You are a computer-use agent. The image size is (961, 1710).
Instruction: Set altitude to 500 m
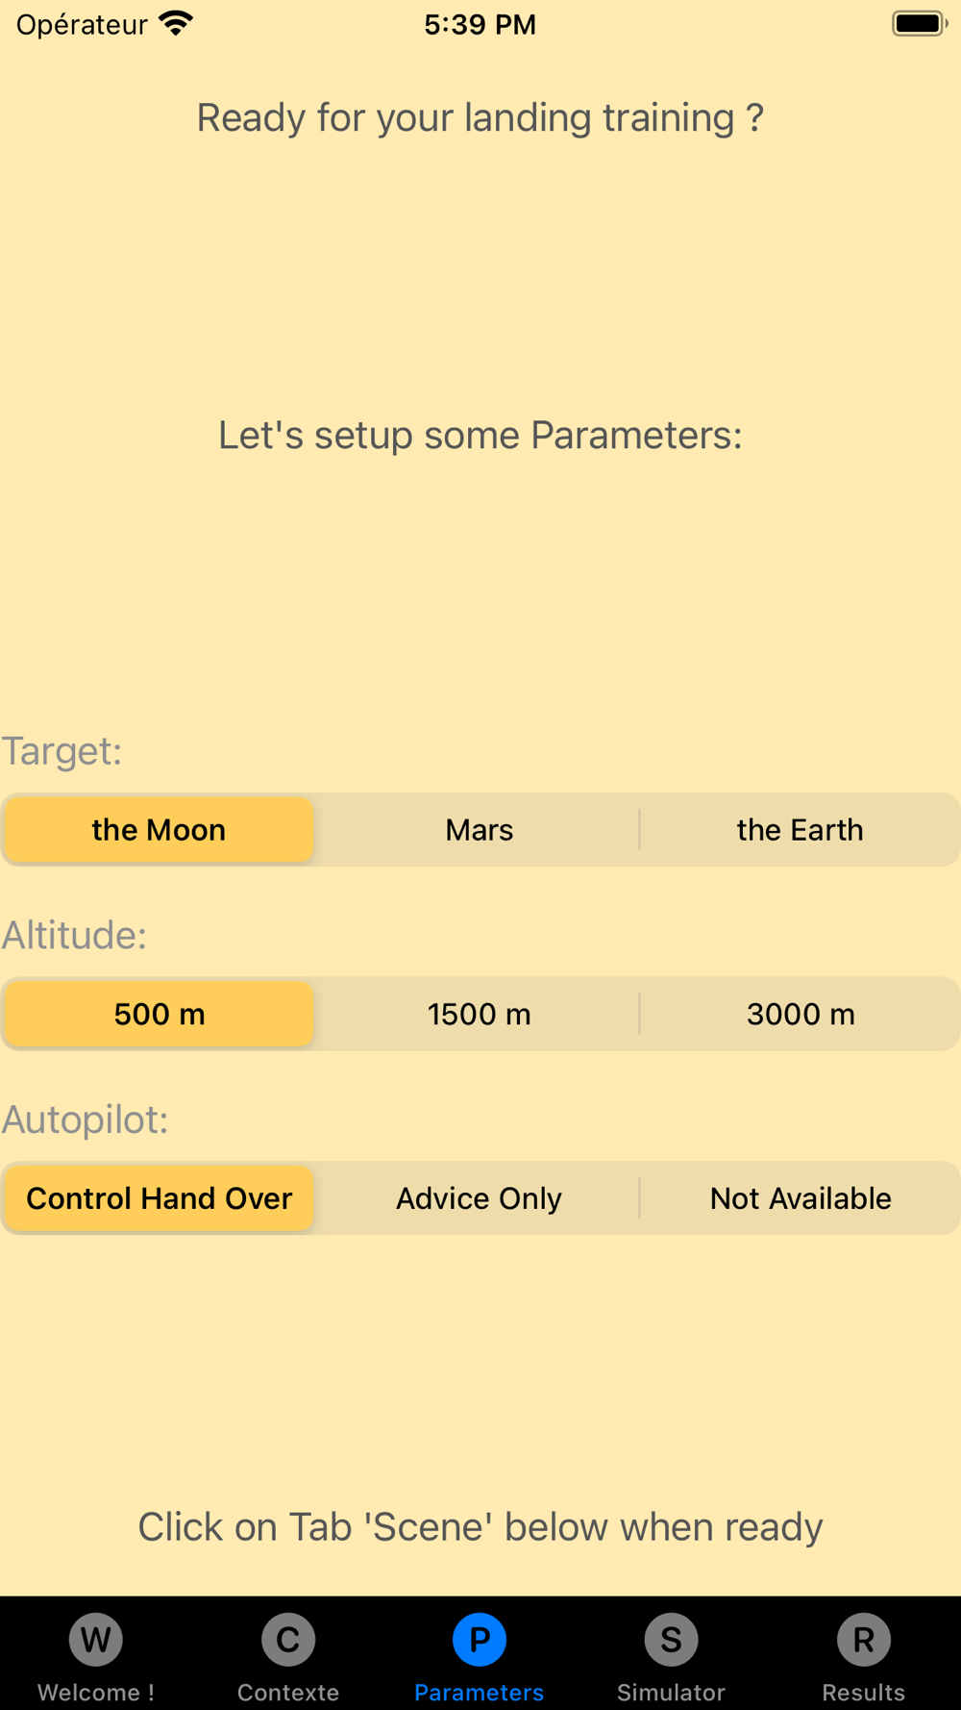tap(160, 1015)
